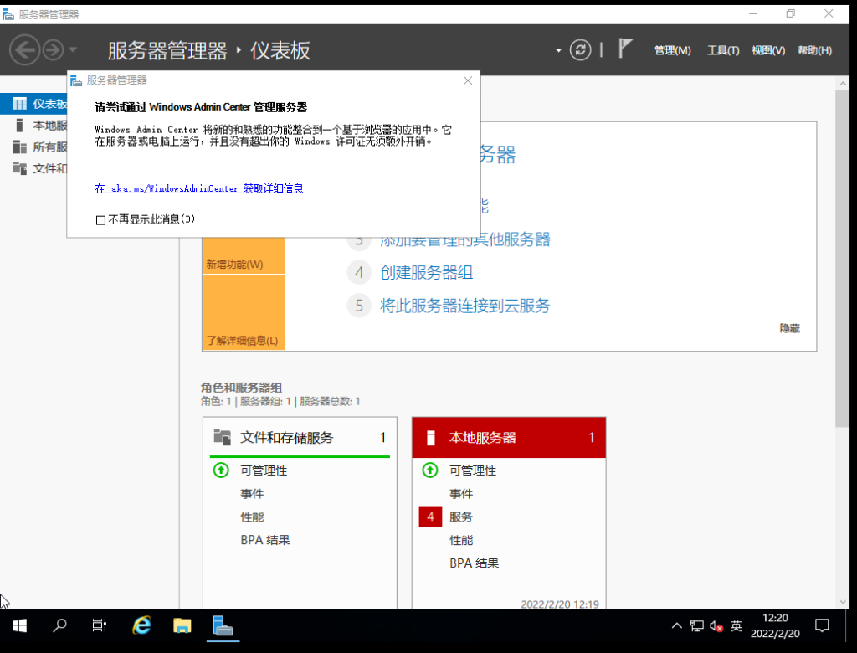Screen dimensions: 857x653
Task: Open Task View from the taskbar
Action: 100,625
